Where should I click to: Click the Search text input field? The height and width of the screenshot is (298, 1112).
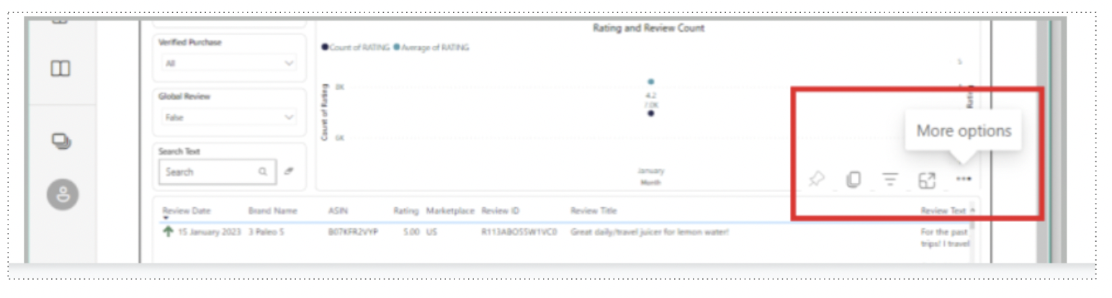pyautogui.click(x=208, y=172)
